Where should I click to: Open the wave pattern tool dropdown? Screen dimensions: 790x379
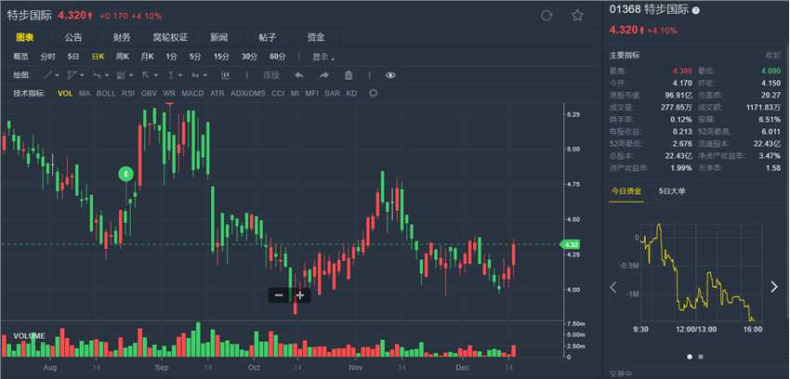pos(100,75)
